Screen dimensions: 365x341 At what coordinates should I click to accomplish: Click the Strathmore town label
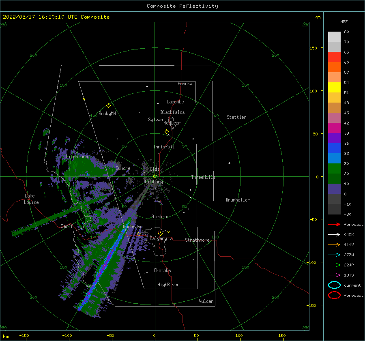coord(197,240)
